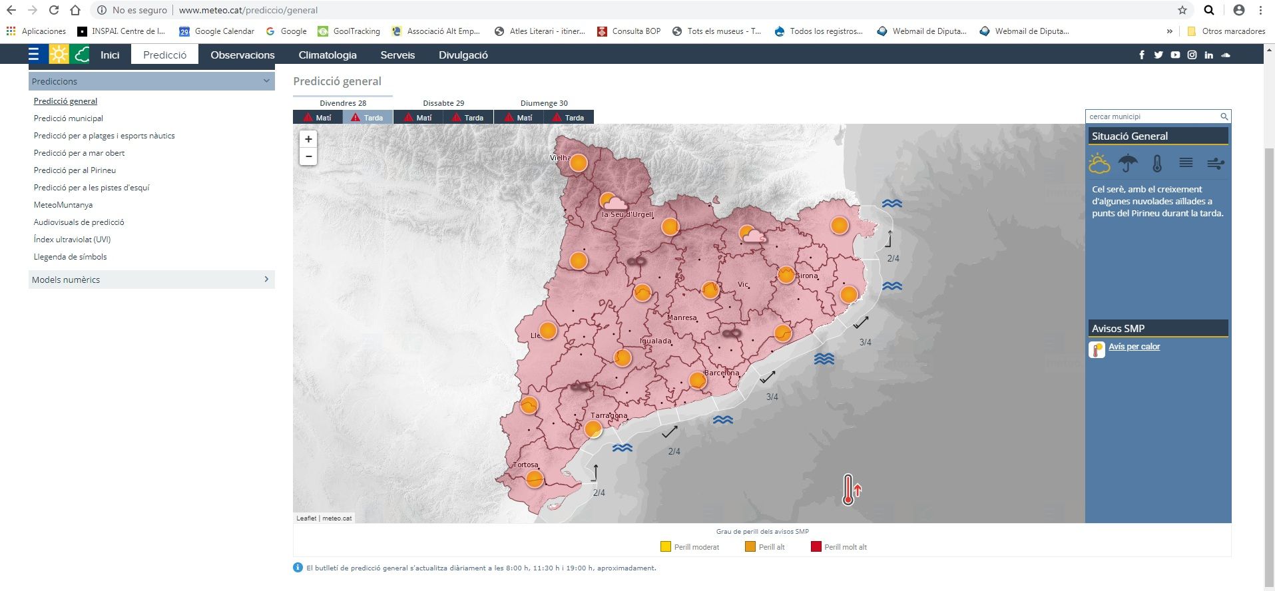This screenshot has height=591, width=1275.
Task: Open Predicció per al Pirineu link
Action: tap(75, 170)
